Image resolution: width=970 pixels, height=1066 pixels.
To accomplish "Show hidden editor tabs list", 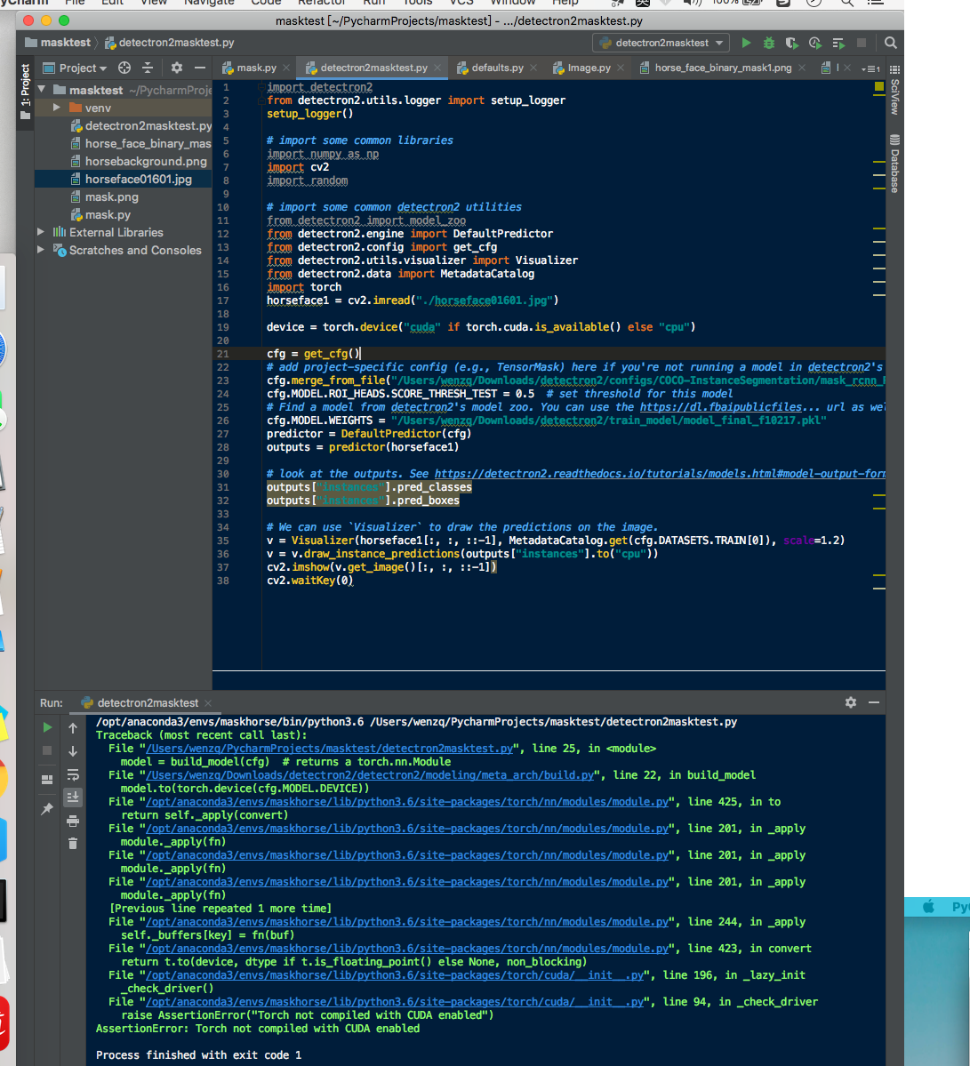I will pos(870,68).
